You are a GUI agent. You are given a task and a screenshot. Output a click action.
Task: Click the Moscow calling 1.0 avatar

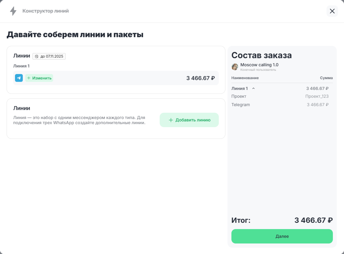[x=235, y=67]
